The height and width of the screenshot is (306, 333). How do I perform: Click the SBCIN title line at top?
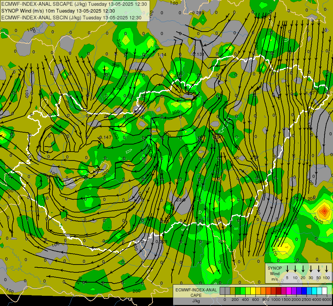[x=71, y=18]
